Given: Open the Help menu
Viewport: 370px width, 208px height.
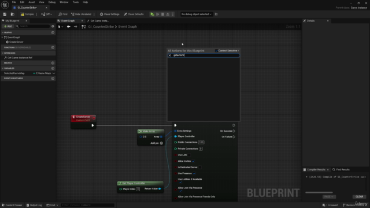Looking at the screenshot, I should coord(85,2).
